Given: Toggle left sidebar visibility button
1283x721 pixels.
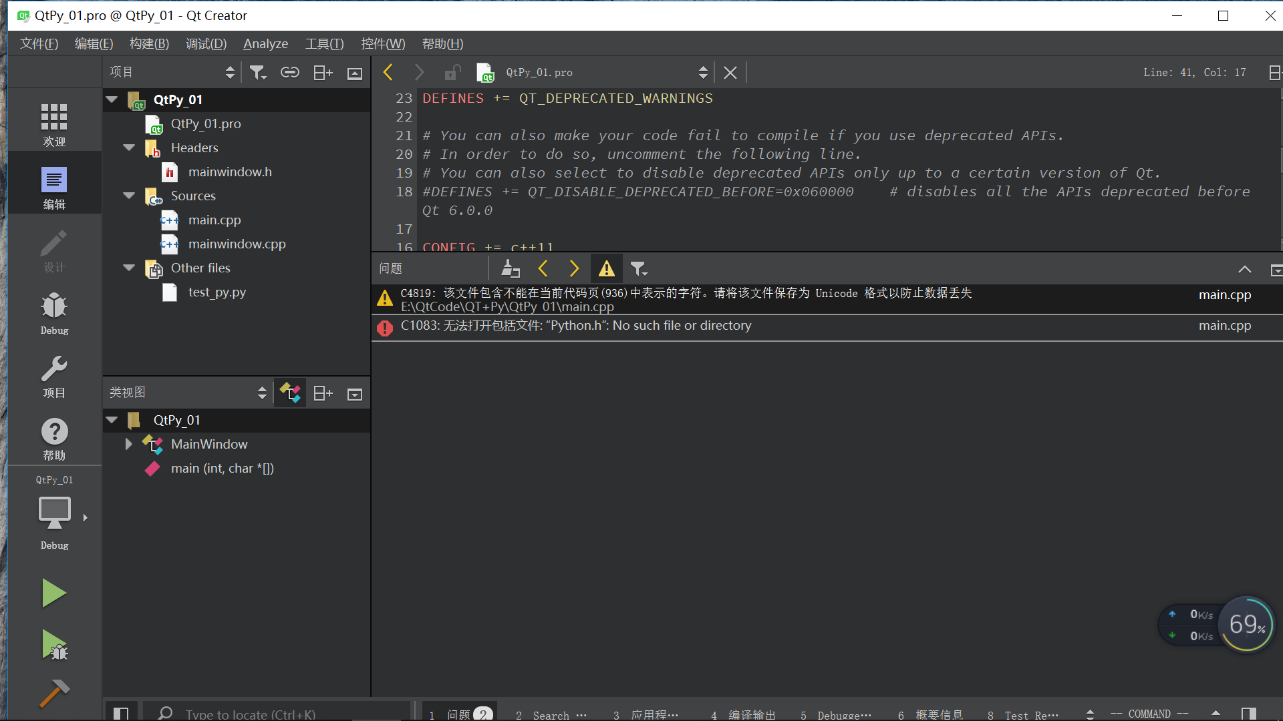Looking at the screenshot, I should pos(121,713).
